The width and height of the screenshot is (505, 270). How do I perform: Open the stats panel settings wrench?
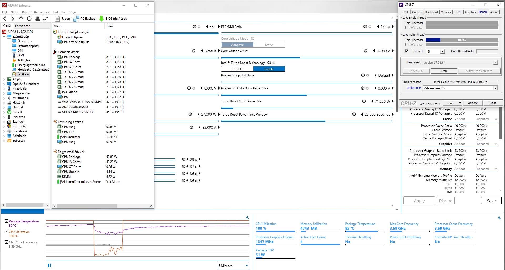pyautogui.click(x=499, y=218)
